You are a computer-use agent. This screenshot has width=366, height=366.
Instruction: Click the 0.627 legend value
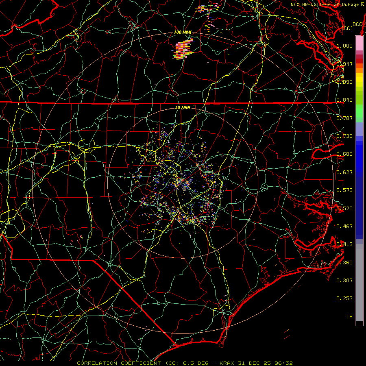pyautogui.click(x=344, y=172)
